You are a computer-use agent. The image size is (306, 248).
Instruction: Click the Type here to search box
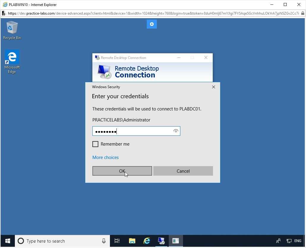(62, 241)
